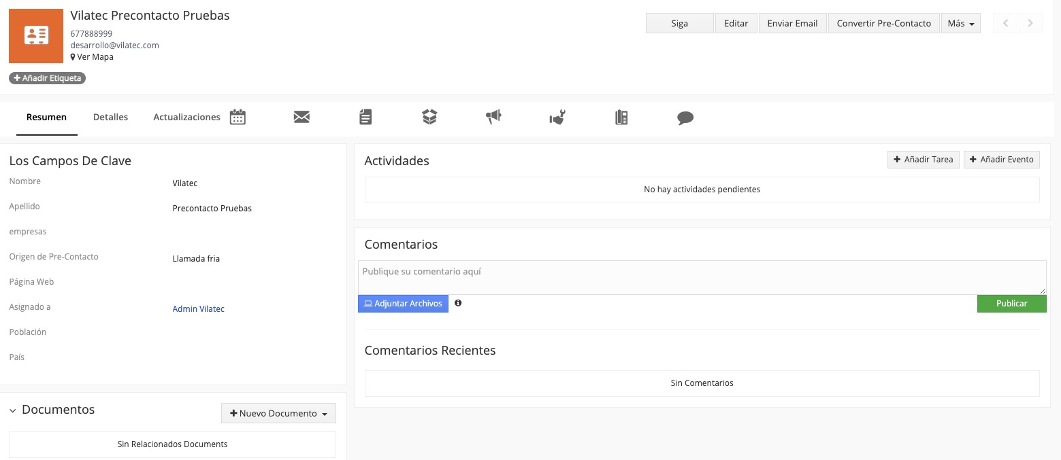Open the products box tab icon
Viewport: 1061px width, 460px height.
429,118
